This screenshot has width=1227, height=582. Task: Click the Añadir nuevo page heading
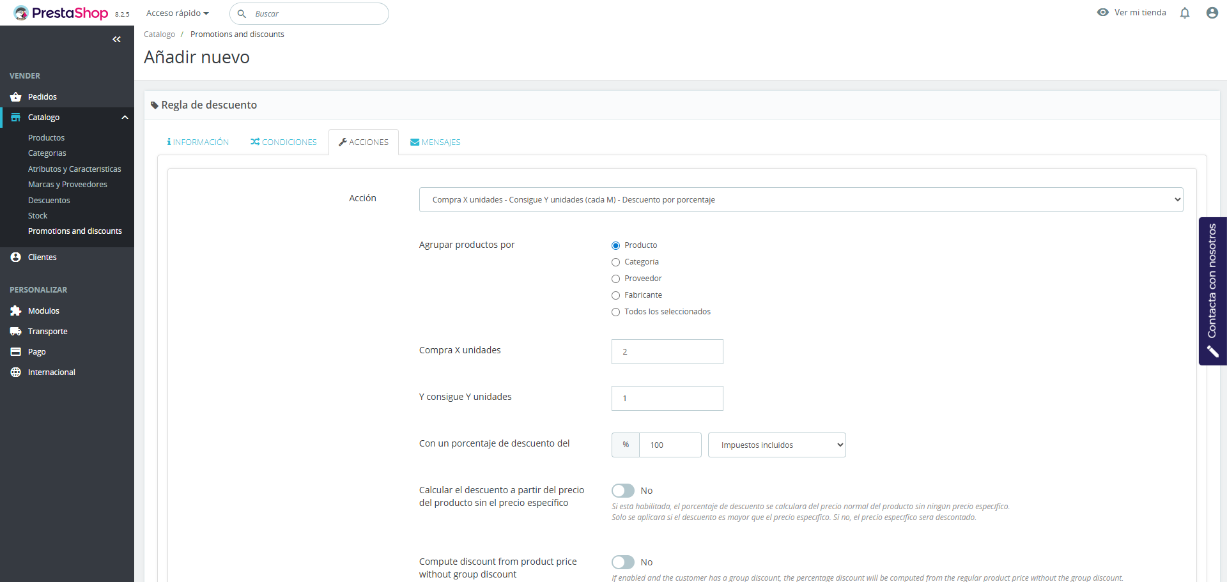(x=197, y=57)
